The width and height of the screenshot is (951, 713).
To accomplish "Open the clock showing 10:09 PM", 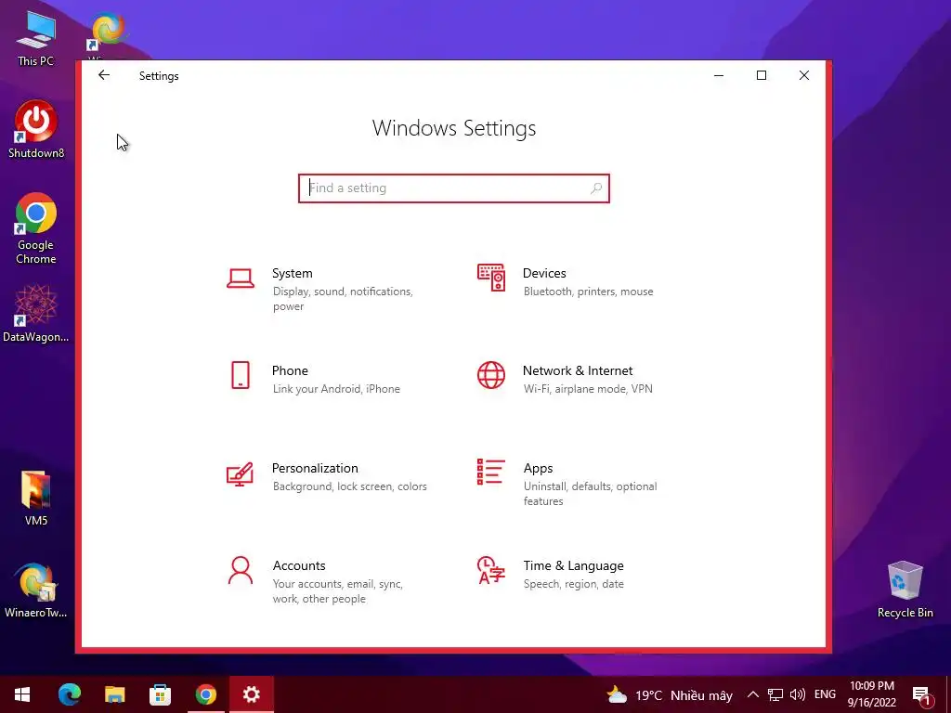I will pos(871,694).
